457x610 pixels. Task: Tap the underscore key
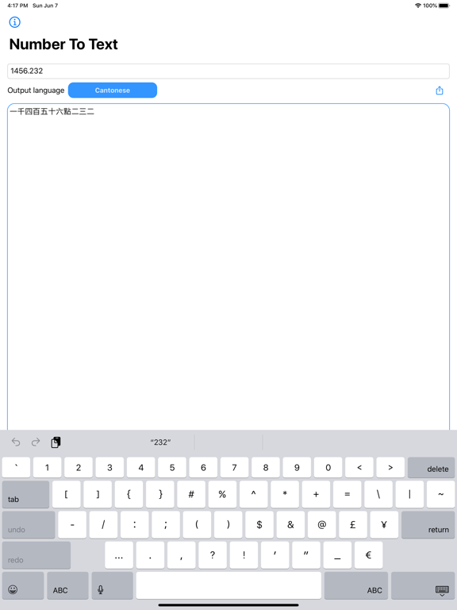[x=337, y=555]
